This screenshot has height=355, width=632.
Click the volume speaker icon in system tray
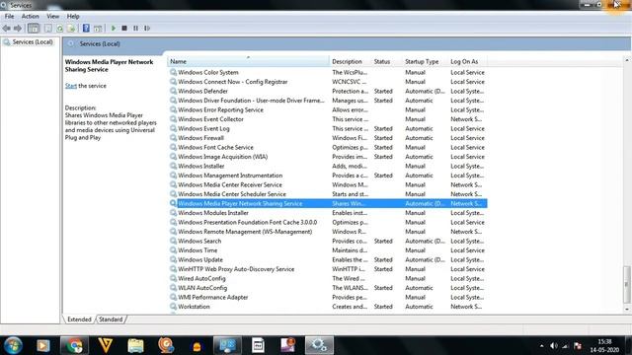tap(554, 346)
